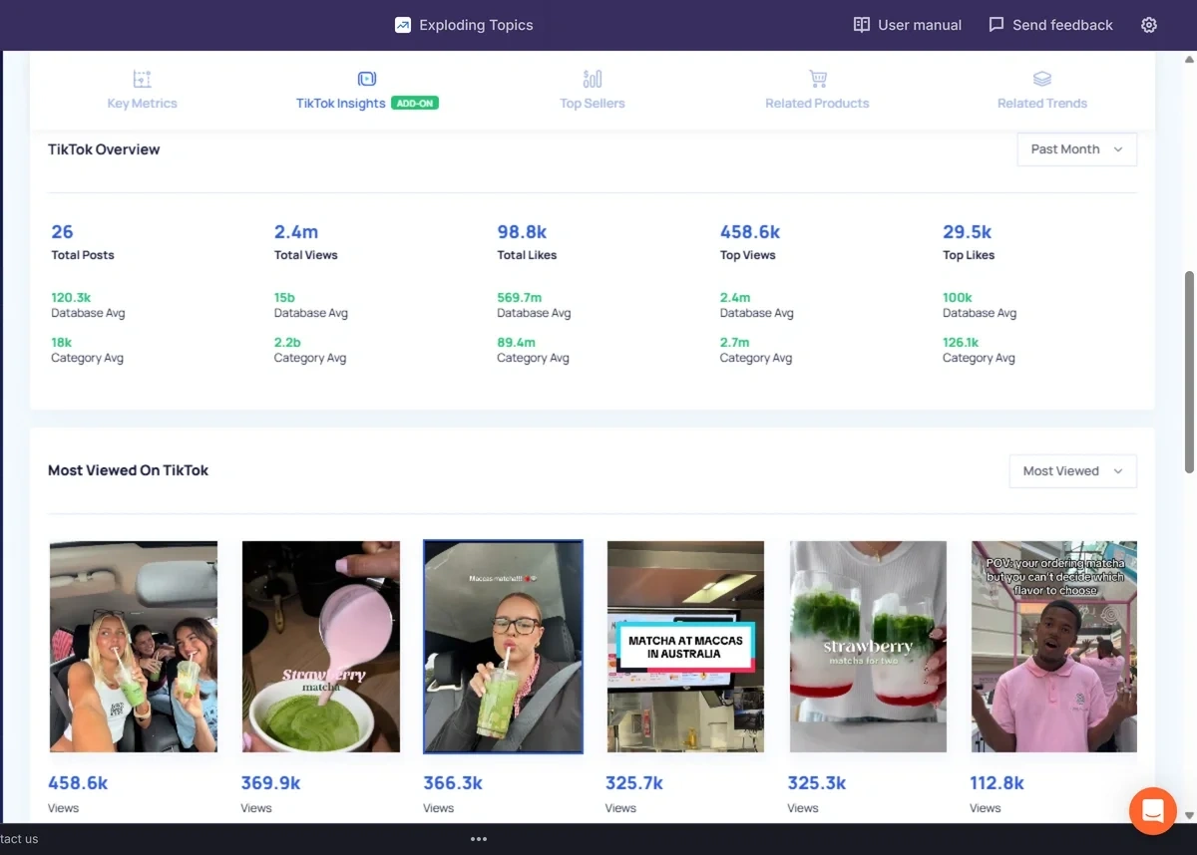Select the Related Trends layers icon
The height and width of the screenshot is (855, 1197).
coord(1041,78)
